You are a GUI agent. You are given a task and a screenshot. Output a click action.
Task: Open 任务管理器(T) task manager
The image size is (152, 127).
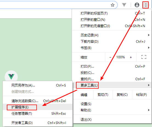[x=38, y=114]
